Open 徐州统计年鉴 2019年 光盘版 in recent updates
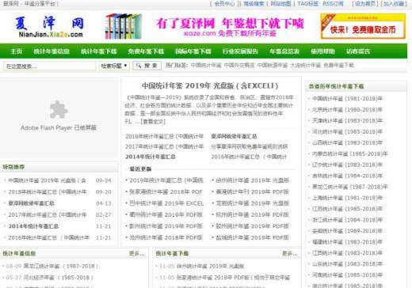 [253, 180]
